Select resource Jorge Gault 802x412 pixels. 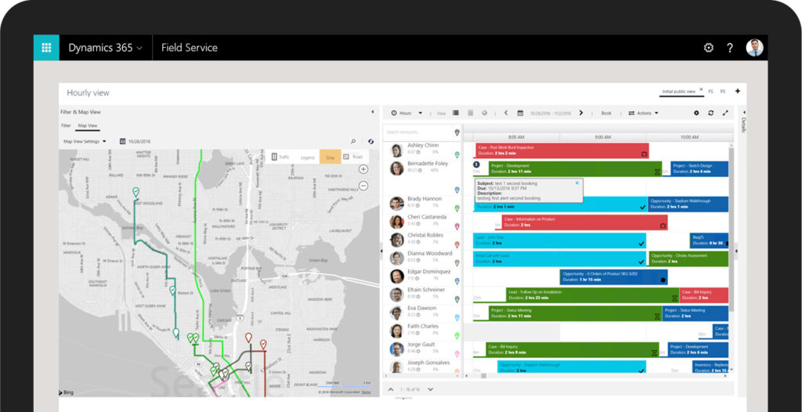421,345
